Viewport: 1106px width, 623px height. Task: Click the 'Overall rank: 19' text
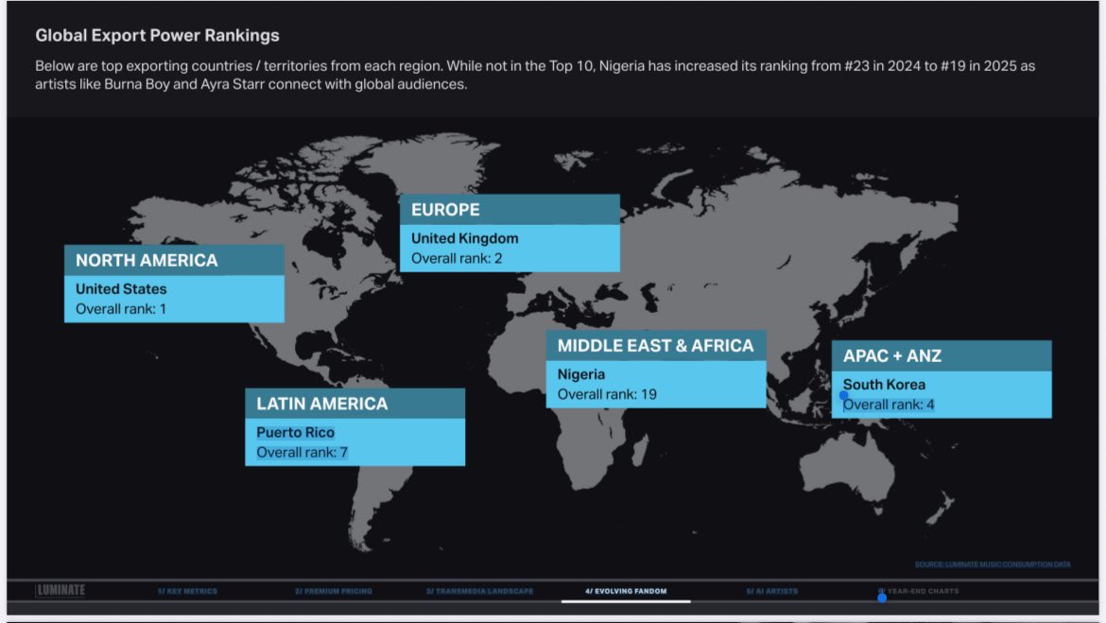pos(607,394)
